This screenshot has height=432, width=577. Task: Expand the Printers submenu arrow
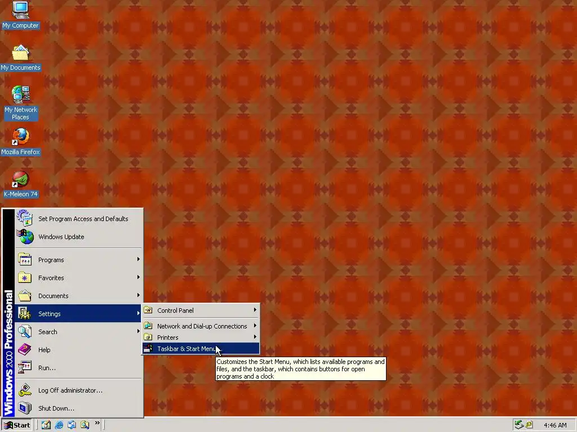point(255,337)
